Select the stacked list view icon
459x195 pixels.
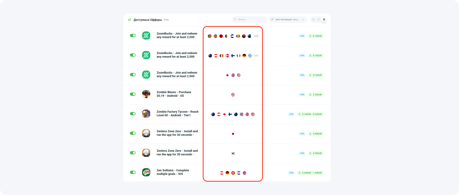coord(324,19)
